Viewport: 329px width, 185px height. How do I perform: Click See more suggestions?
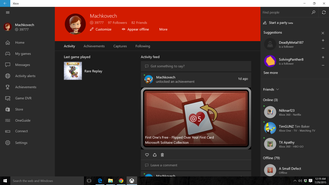click(270, 73)
